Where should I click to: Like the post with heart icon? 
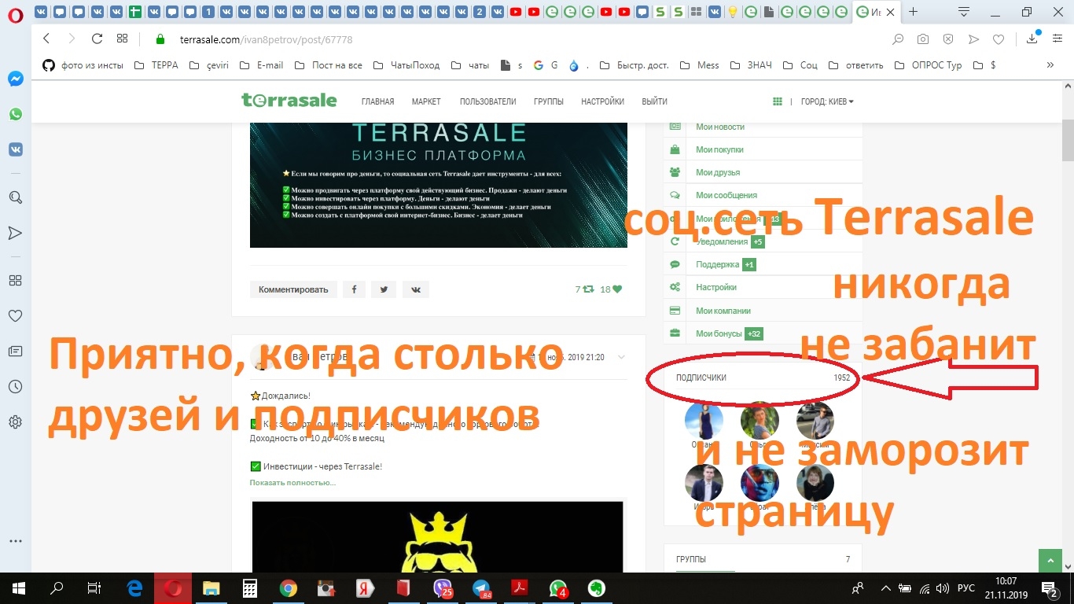click(616, 289)
